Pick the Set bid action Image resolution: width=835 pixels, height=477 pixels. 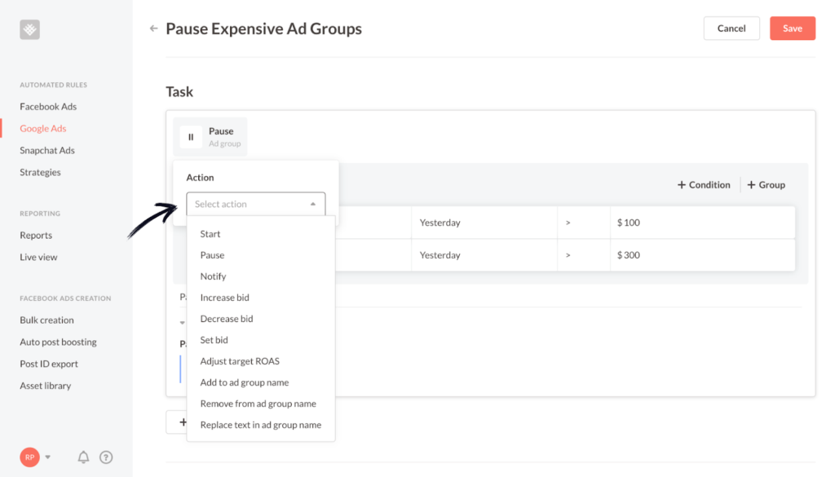pos(214,340)
